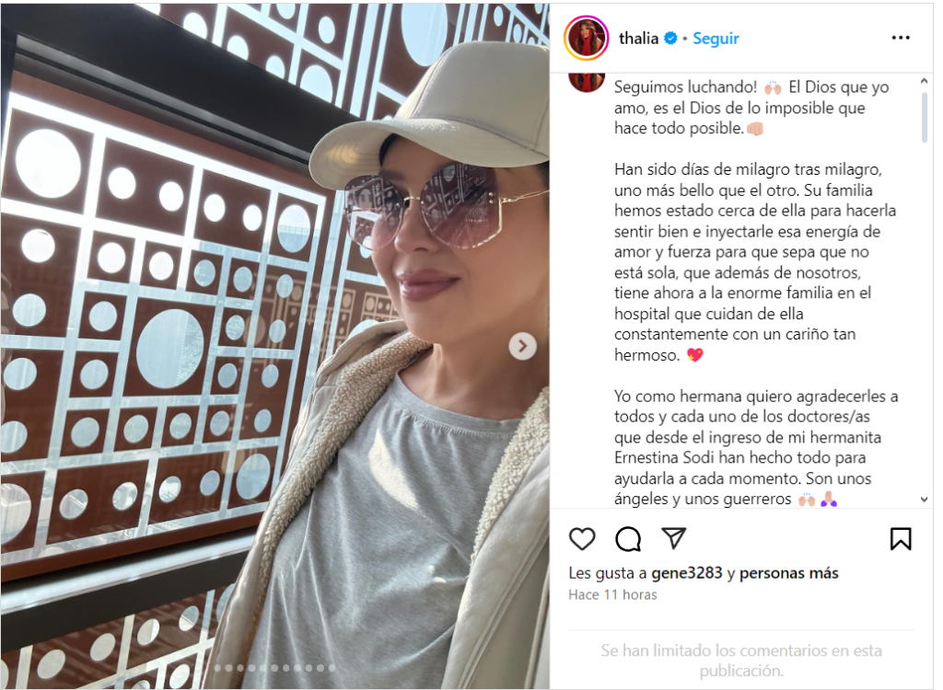Follow thalia using the Seguir button
Viewport: 943px width, 690px height.
point(716,39)
